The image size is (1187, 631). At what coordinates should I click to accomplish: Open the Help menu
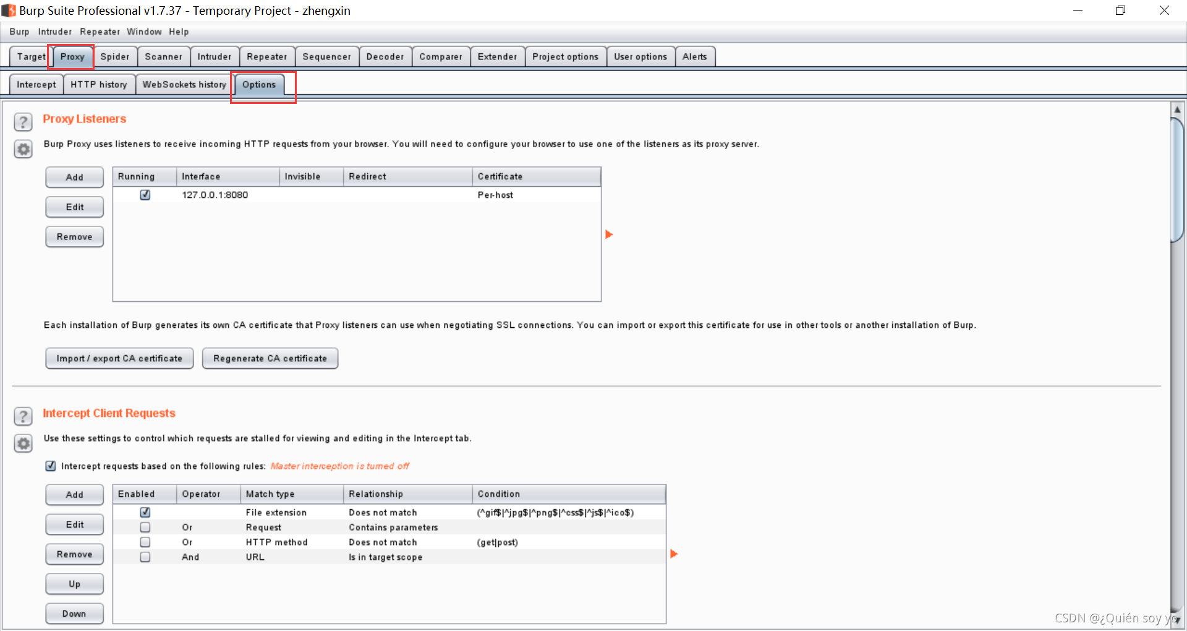179,32
